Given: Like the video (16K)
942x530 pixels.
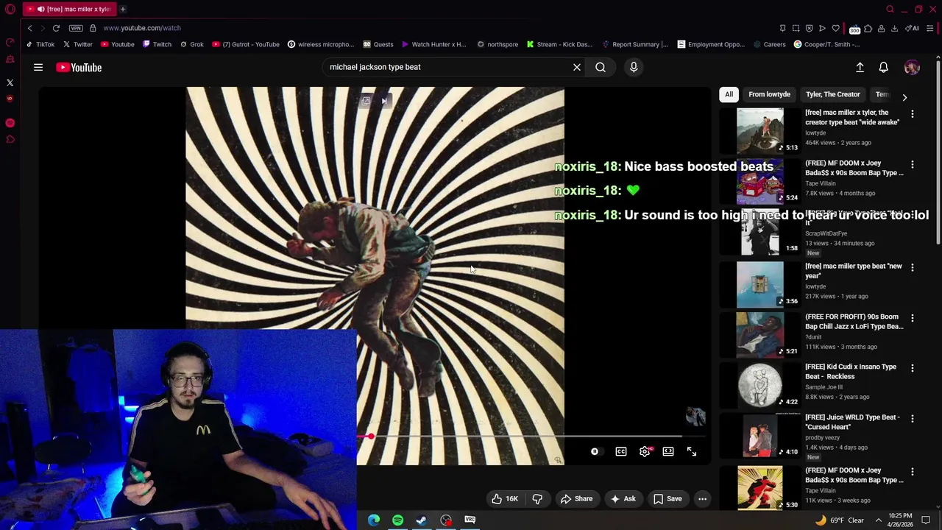Looking at the screenshot, I should coord(505,498).
